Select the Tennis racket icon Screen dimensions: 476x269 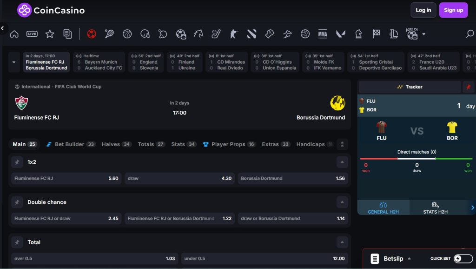point(109,34)
